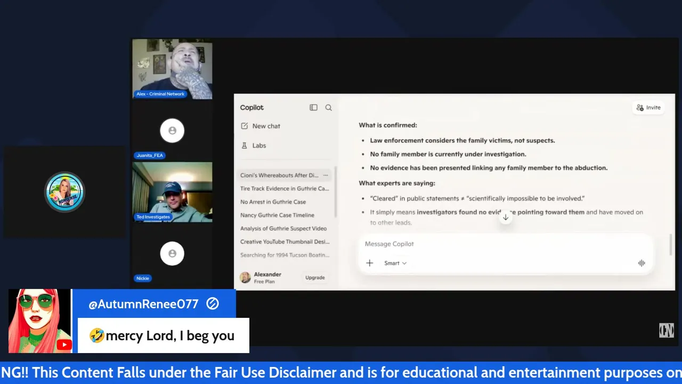
Task: Click 'It simply means investigators found' bullet
Action: coord(507,217)
